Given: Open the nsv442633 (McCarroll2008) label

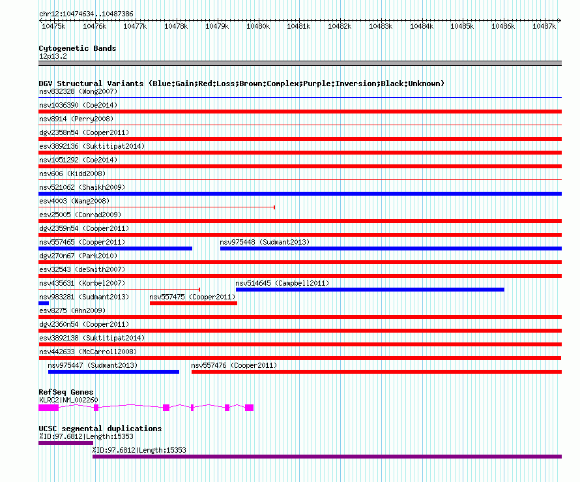Looking at the screenshot, I should tap(88, 352).
